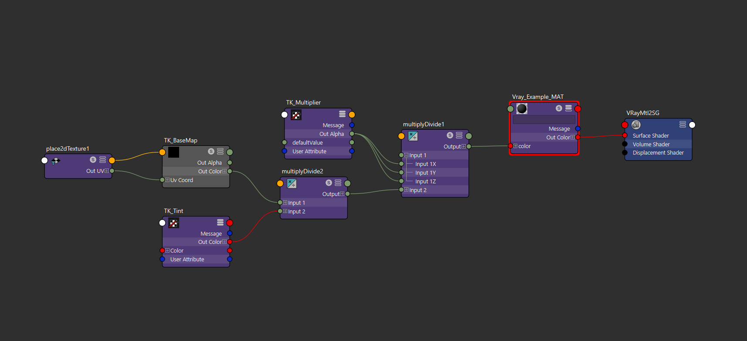
Task: Toggle the solo button on multiplyDivide1 node
Action: (x=450, y=135)
